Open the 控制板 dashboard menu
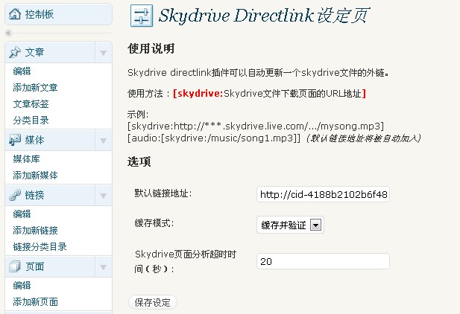460x314 pixels. [x=59, y=14]
